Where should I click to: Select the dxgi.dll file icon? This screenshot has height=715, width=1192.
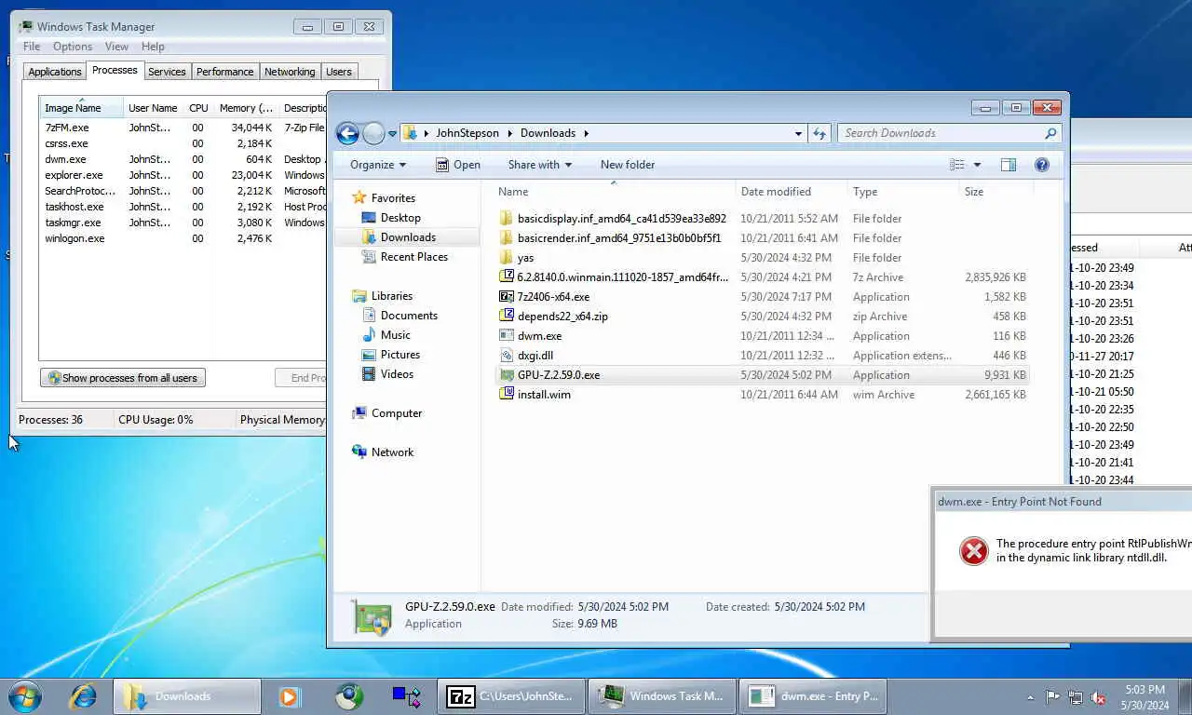(507, 356)
